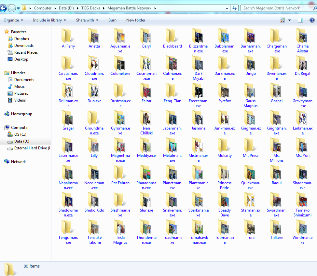Toggle the preview pane
This screenshot has width=317, height=276.
click(300, 20)
